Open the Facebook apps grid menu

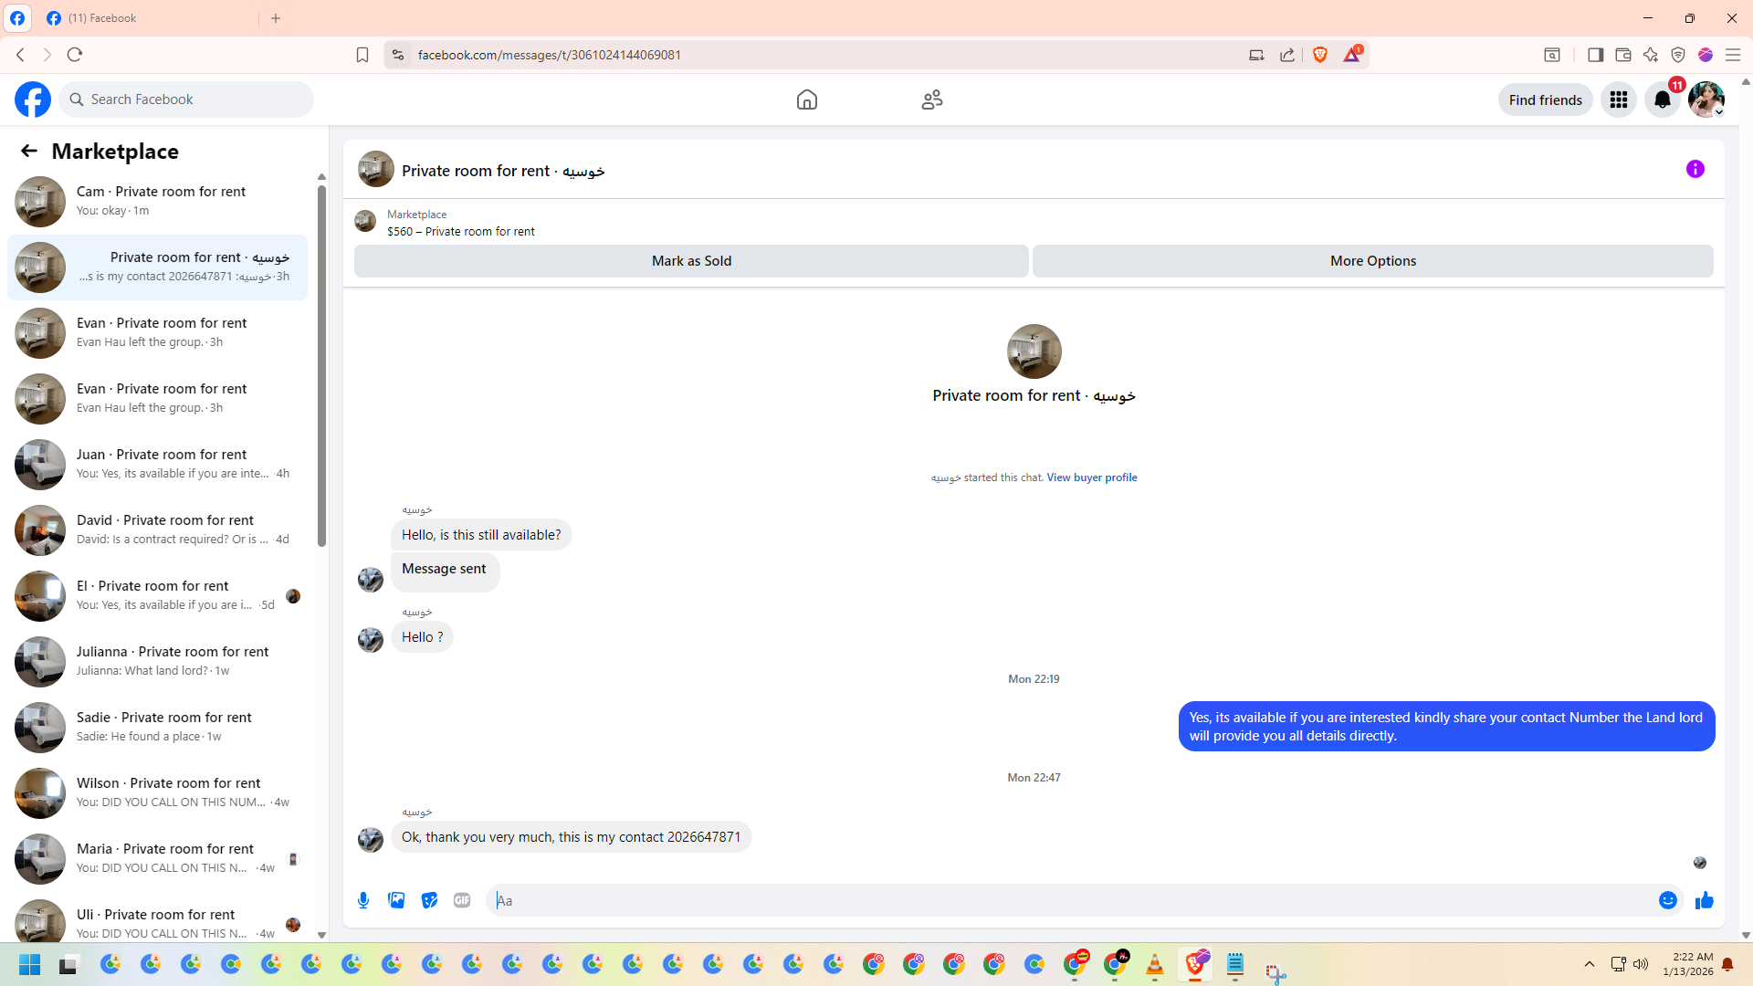pos(1618,100)
